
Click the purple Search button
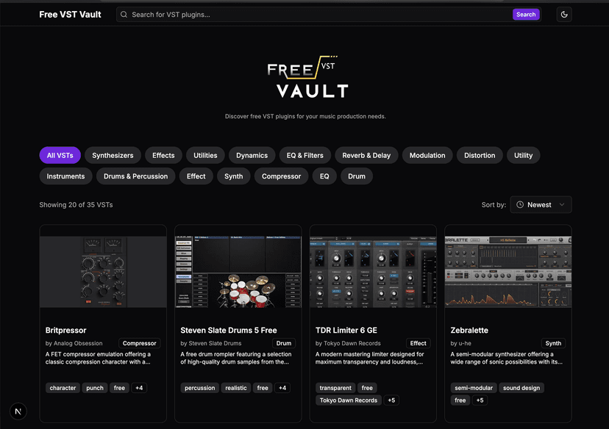[x=526, y=15]
